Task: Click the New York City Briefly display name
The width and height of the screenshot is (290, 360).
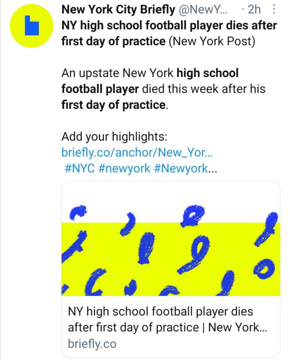Action: tap(118, 10)
